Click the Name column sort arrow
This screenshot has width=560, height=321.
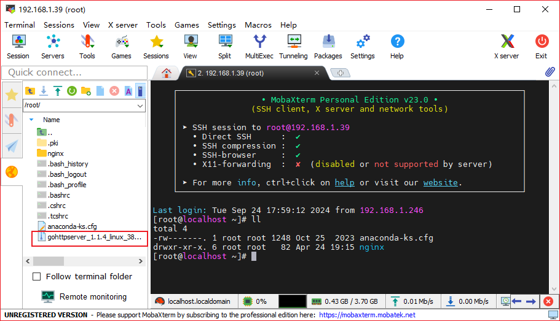tap(31, 120)
